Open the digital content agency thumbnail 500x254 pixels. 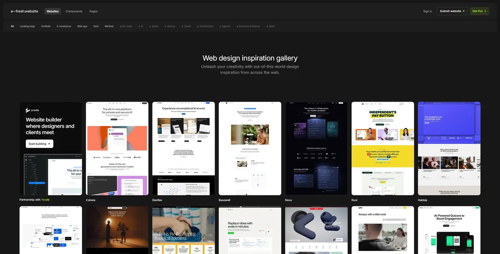117,230
